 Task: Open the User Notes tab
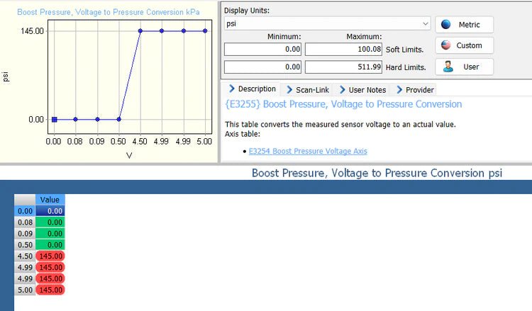367,90
